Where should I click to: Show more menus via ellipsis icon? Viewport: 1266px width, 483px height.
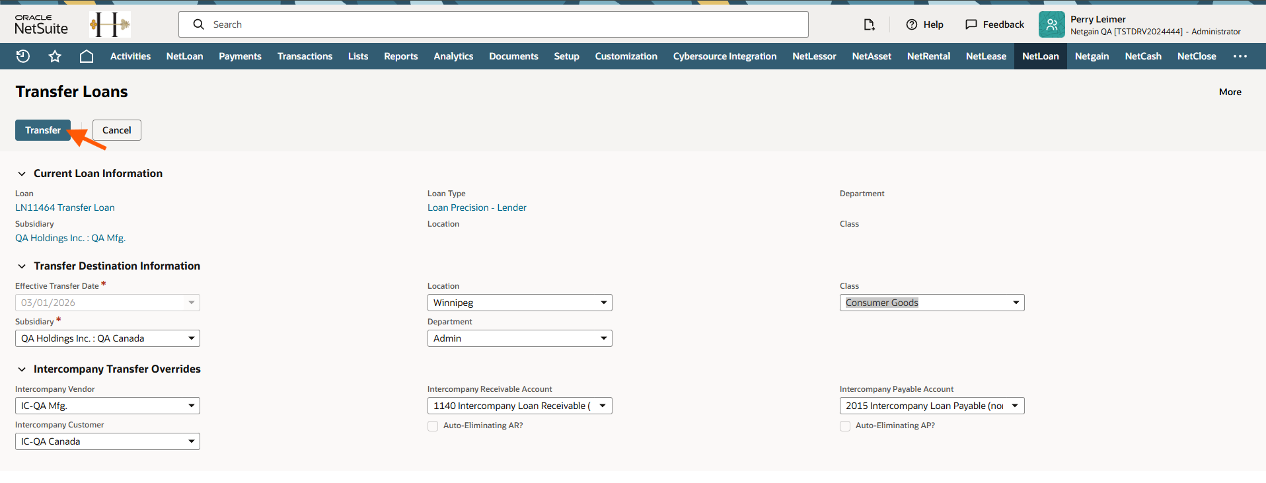(1240, 56)
